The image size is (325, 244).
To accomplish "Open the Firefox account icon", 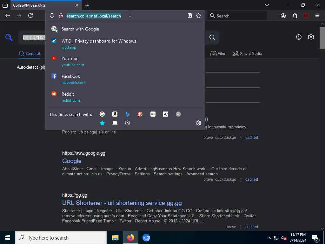I will (283, 16).
